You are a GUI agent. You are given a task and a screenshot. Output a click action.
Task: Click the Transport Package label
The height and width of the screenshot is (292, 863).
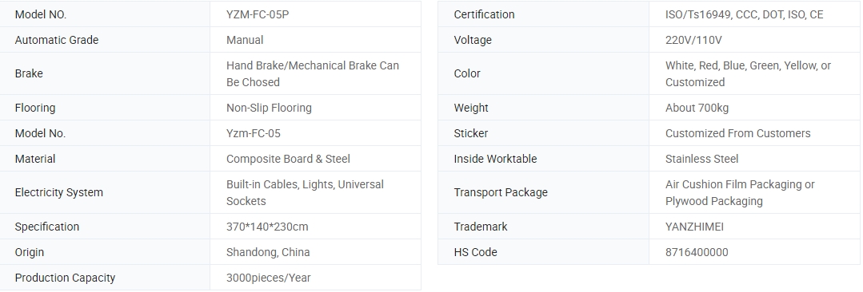(501, 192)
